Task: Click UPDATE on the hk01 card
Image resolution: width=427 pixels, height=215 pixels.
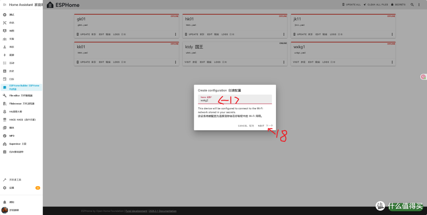Action: point(195,34)
